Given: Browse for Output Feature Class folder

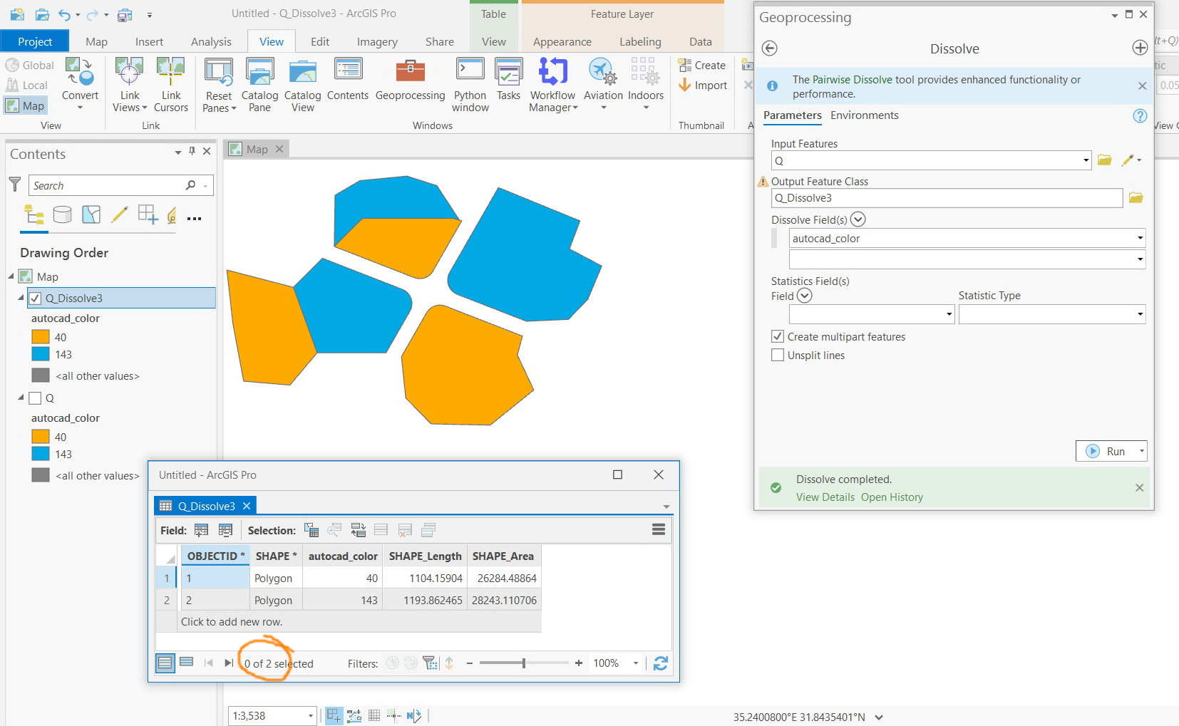Looking at the screenshot, I should pos(1136,198).
